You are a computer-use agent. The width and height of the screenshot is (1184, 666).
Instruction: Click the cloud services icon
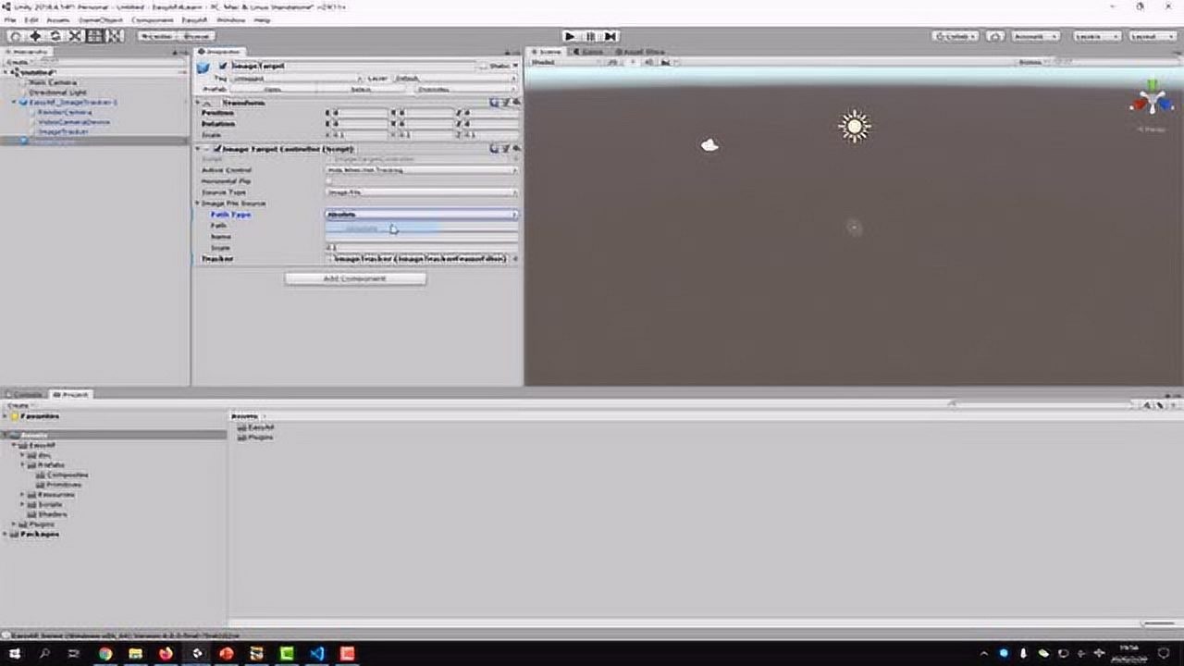(x=995, y=36)
